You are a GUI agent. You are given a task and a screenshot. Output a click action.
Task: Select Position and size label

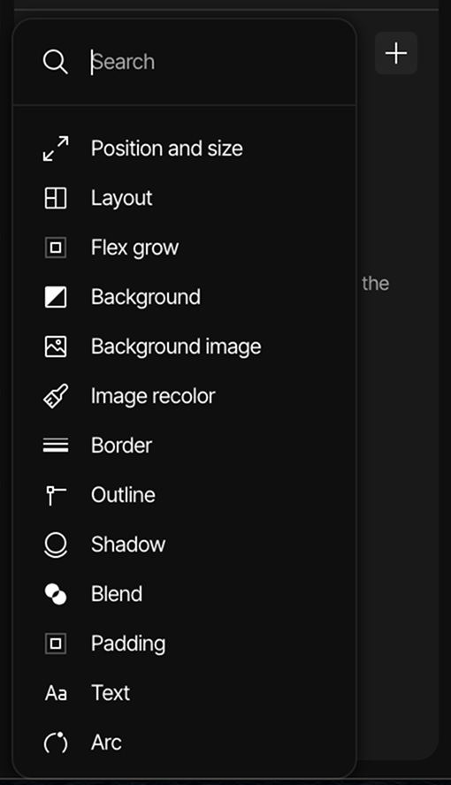pos(166,149)
